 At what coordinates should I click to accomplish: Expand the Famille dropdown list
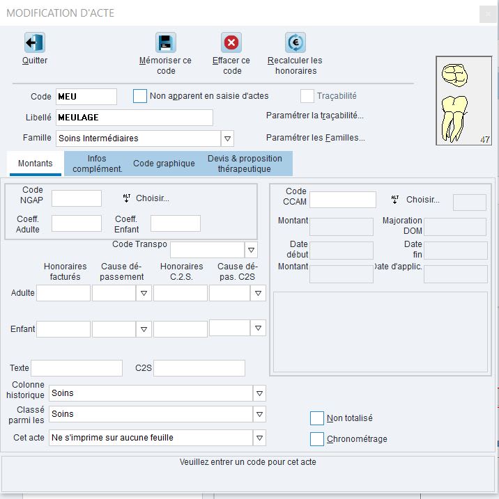pos(227,138)
